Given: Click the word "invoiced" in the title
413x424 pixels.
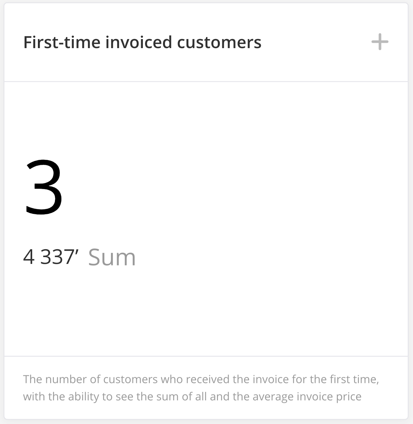Looking at the screenshot, I should tap(139, 42).
